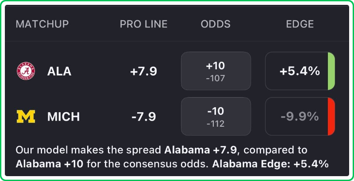Click the red edge indicator bar
This screenshot has width=354, height=181.
pyautogui.click(x=331, y=117)
